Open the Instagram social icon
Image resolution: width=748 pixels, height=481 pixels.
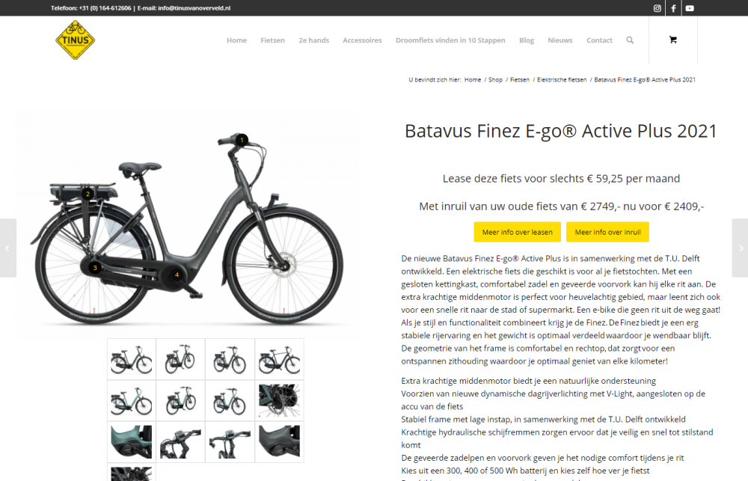click(x=657, y=8)
